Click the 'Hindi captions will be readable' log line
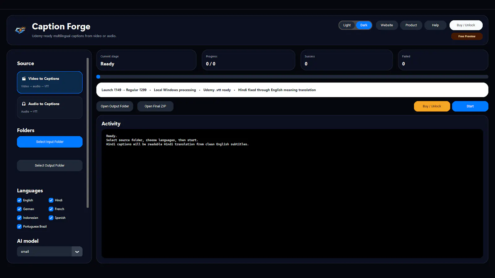This screenshot has height=278, width=495. (x=177, y=144)
